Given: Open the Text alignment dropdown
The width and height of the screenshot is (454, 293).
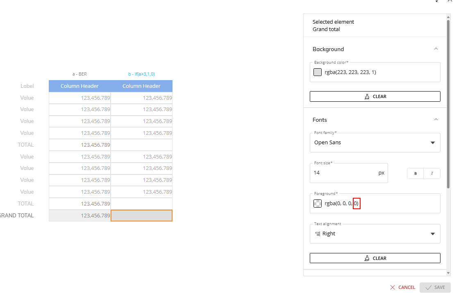Looking at the screenshot, I should (x=375, y=234).
